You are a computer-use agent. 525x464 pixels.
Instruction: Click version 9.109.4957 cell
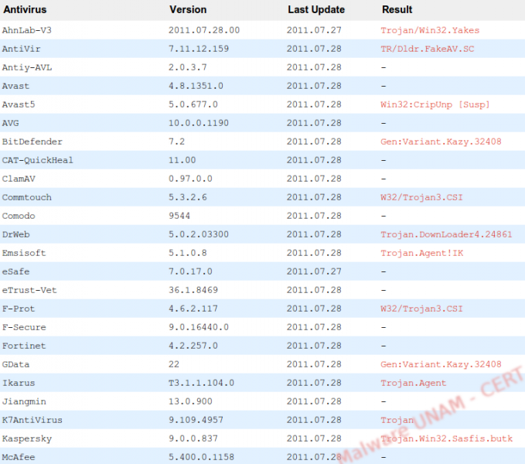point(196,420)
